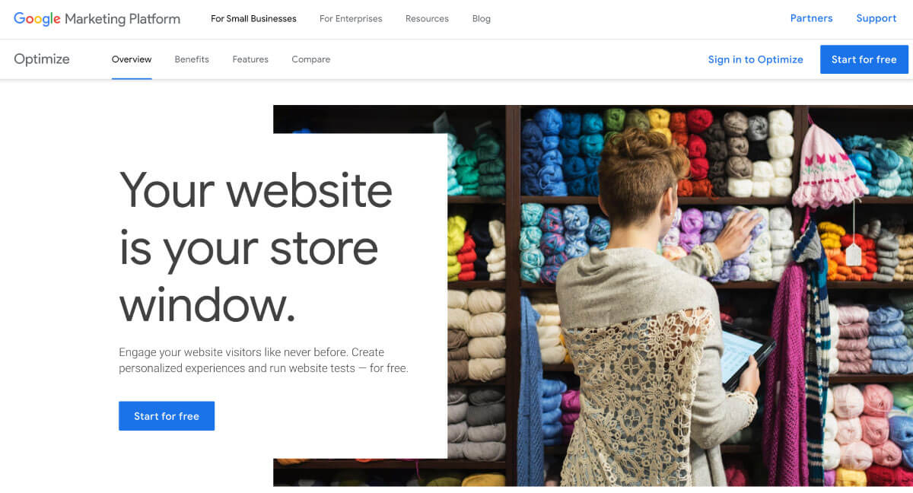Viewport: 913px width, 493px height.
Task: Click Start for free in navigation bar
Action: click(864, 59)
